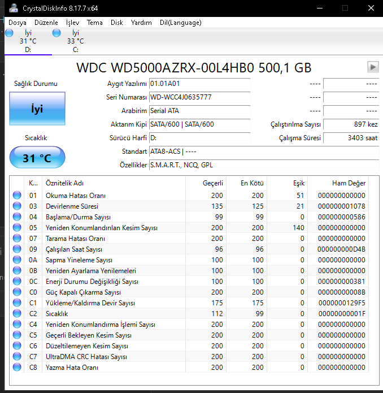This screenshot has width=383, height=393.
Task: Select the C: drive tab
Action: [75, 41]
